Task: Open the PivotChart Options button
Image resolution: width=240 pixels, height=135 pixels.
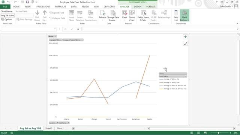Action: point(7,19)
